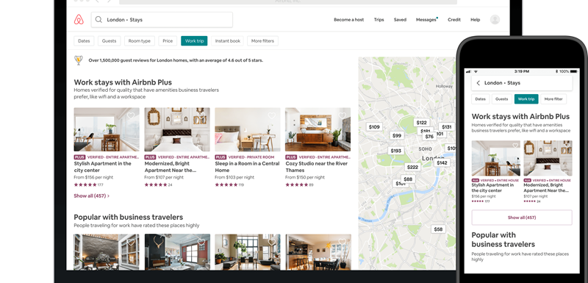The height and width of the screenshot is (283, 588).
Task: Tap Modernized, Bright Apartment photo on phone
Action: (548, 158)
